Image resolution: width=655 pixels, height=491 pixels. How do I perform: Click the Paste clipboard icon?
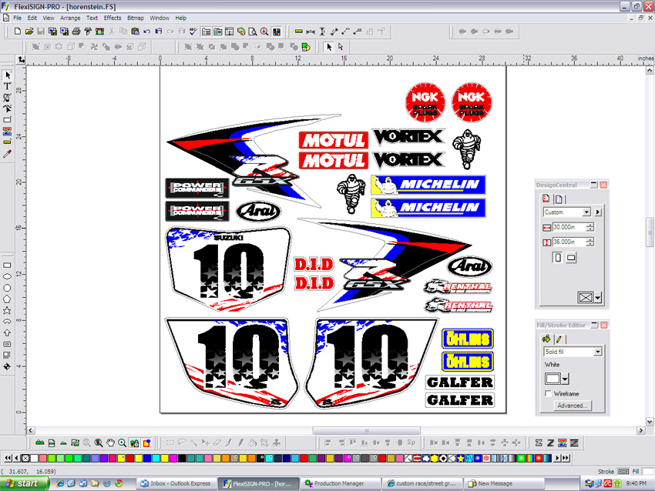pyautogui.click(x=135, y=32)
